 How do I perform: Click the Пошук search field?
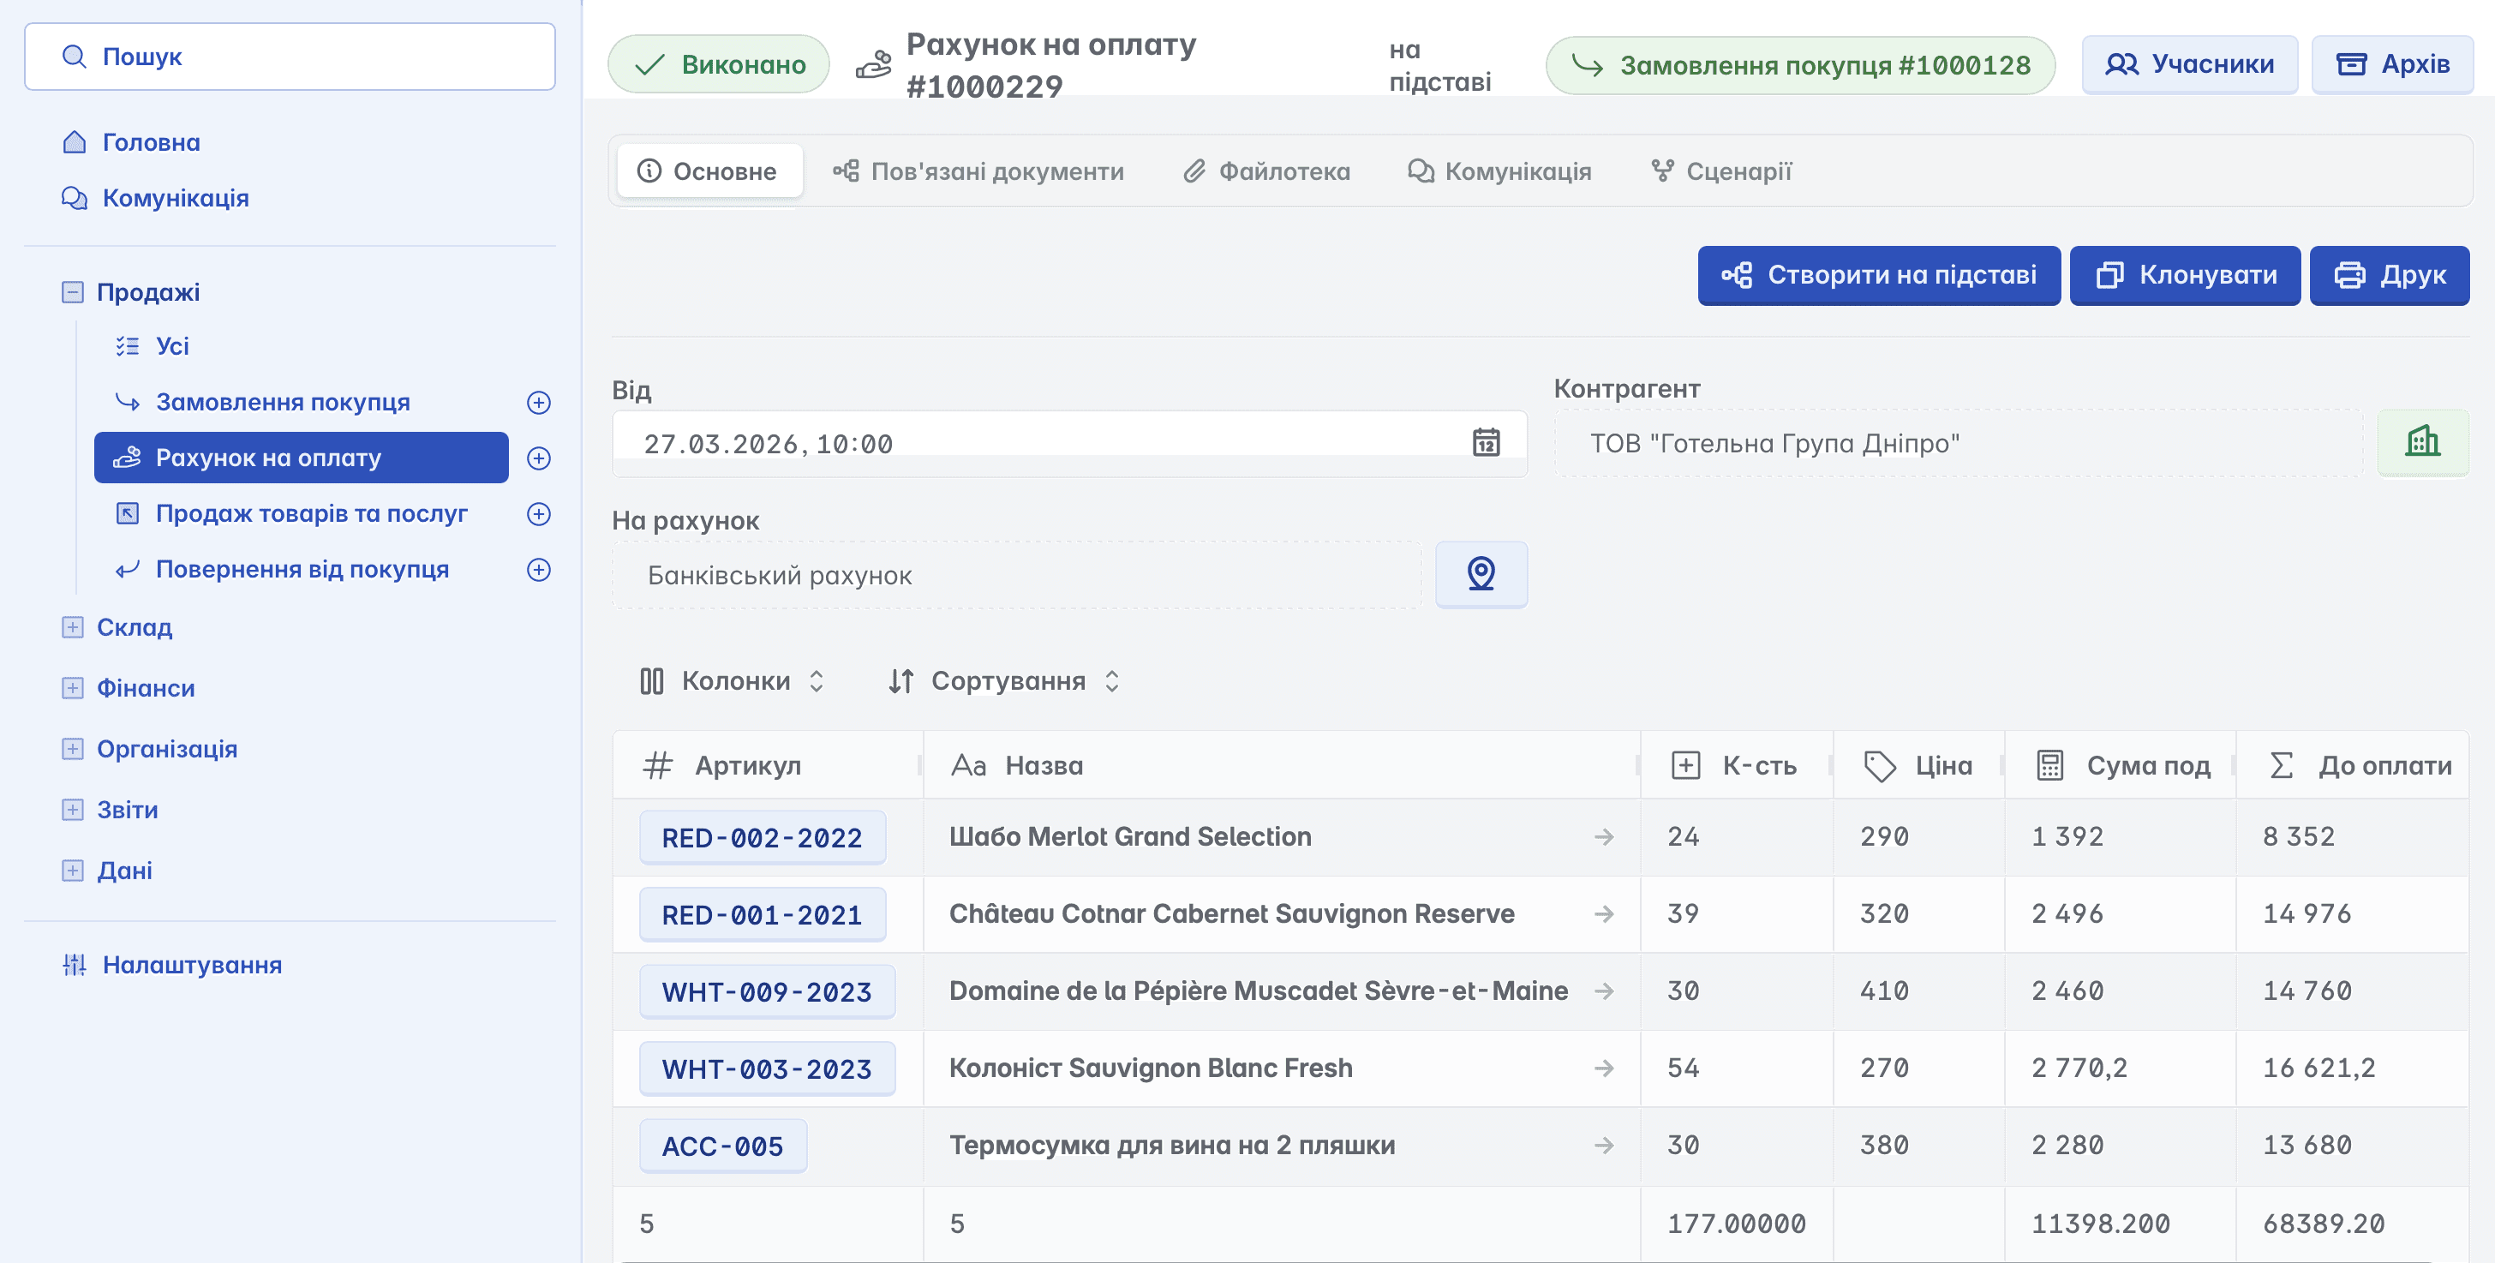coord(290,57)
